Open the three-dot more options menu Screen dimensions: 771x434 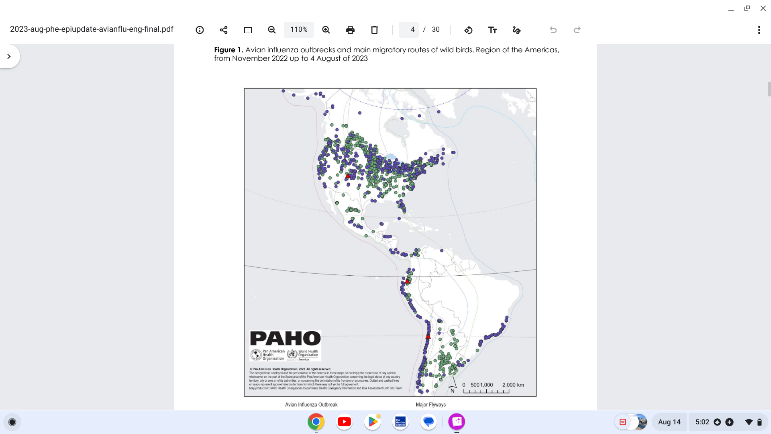pyautogui.click(x=759, y=30)
